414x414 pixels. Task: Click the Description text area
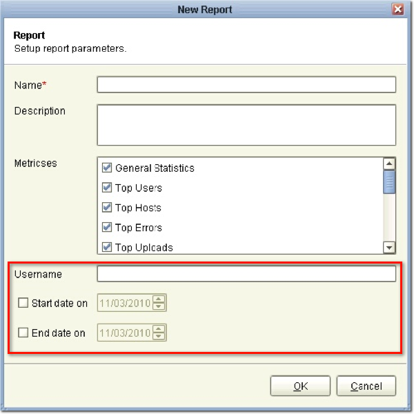(x=246, y=125)
